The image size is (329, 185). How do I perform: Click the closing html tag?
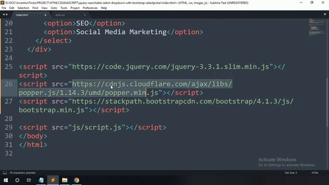pyautogui.click(x=33, y=145)
